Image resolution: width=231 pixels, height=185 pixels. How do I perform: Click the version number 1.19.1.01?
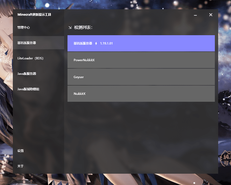[x=106, y=43]
